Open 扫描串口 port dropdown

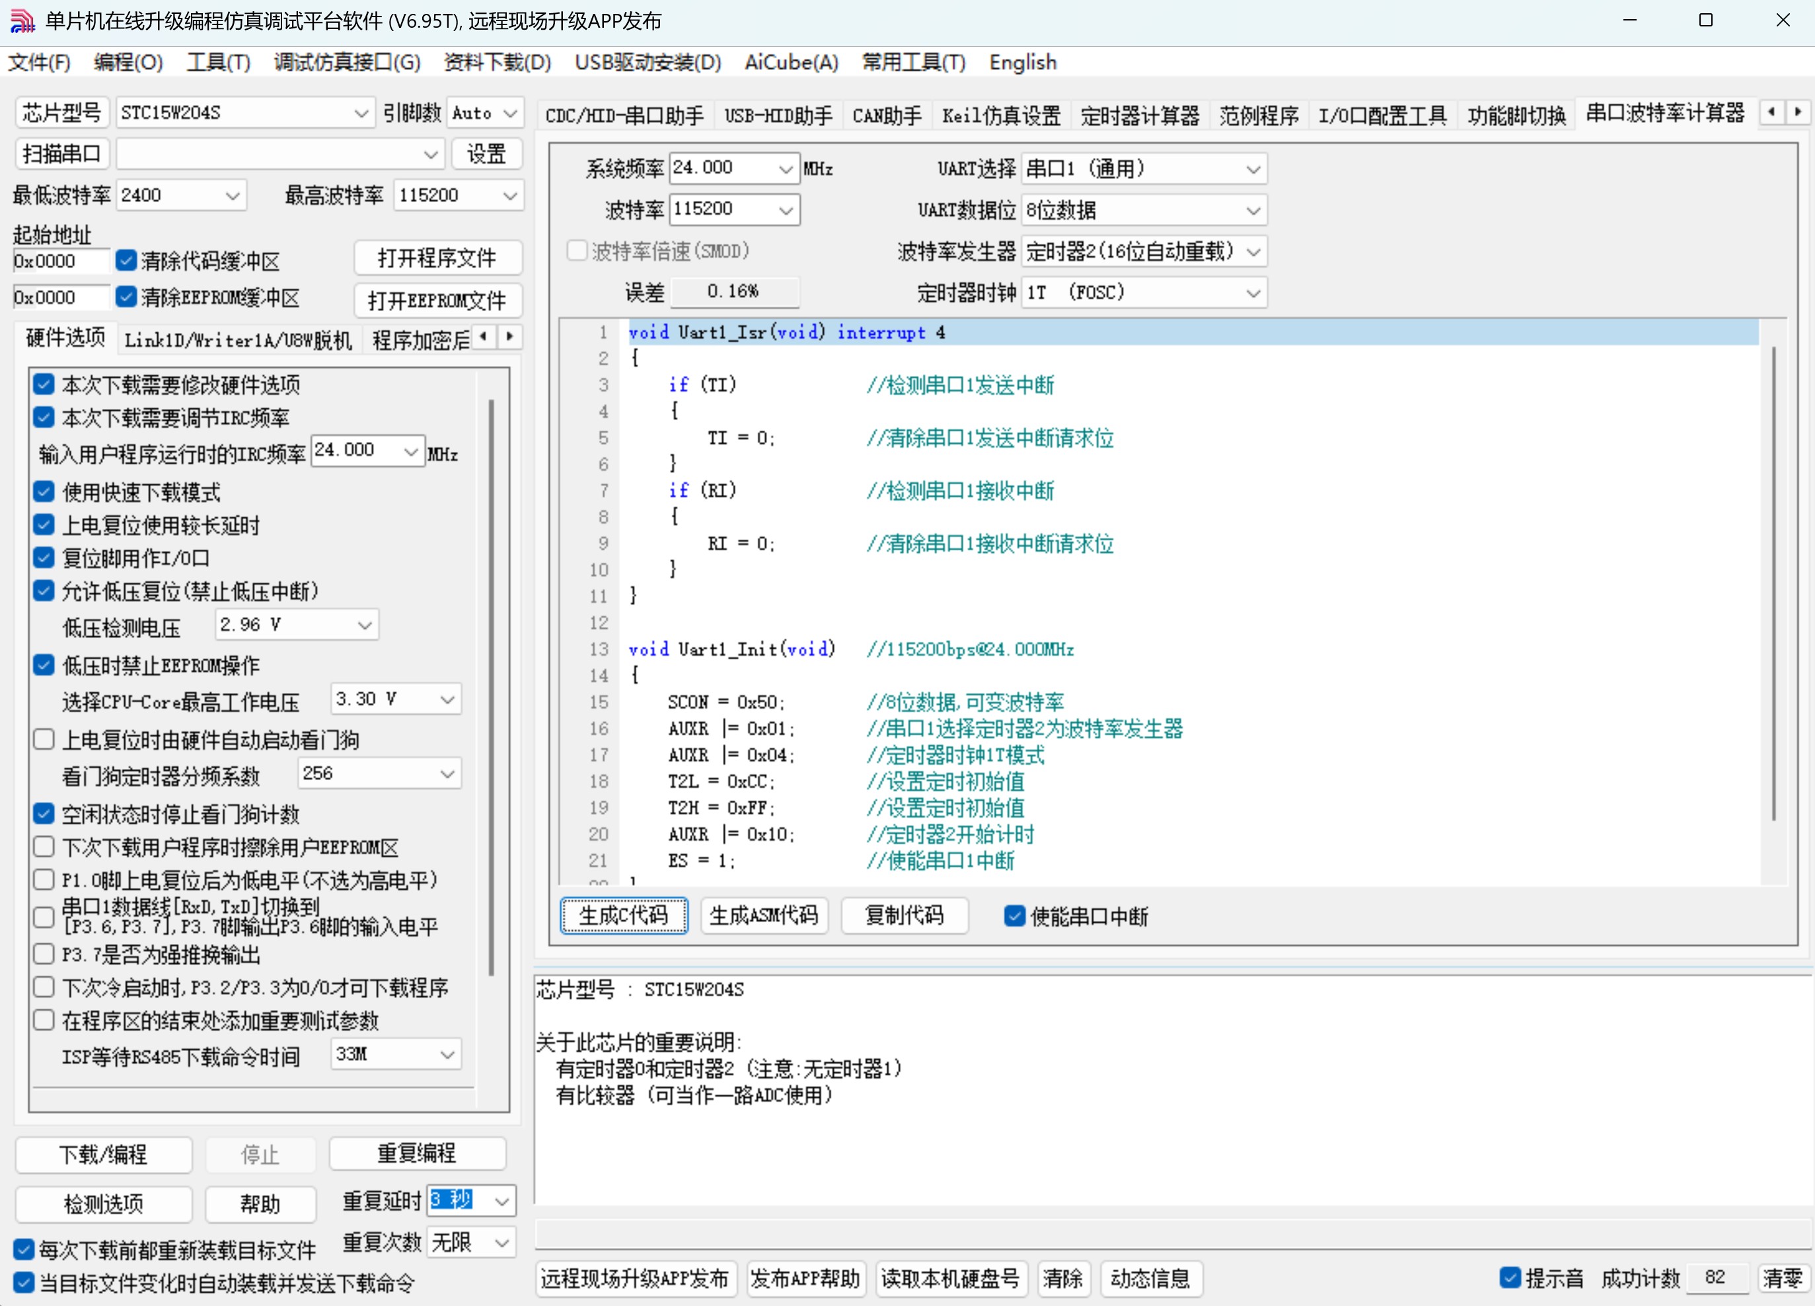click(x=279, y=154)
